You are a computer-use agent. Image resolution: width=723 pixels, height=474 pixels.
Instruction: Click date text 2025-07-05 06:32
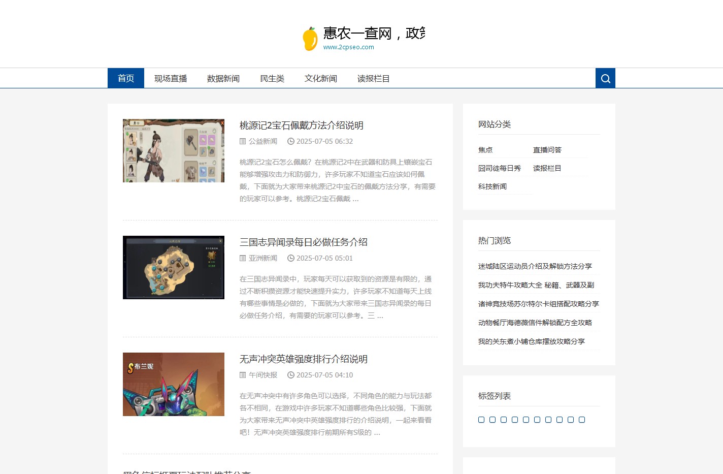coord(324,142)
